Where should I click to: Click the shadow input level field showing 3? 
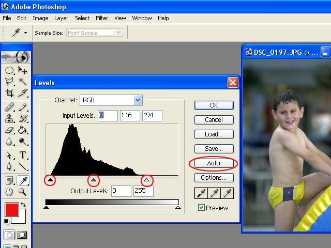108,116
